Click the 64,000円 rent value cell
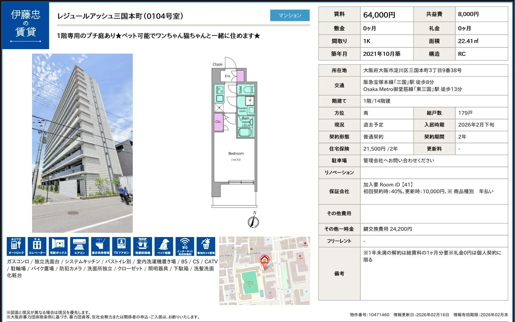The width and height of the screenshot is (515, 322). [x=379, y=15]
